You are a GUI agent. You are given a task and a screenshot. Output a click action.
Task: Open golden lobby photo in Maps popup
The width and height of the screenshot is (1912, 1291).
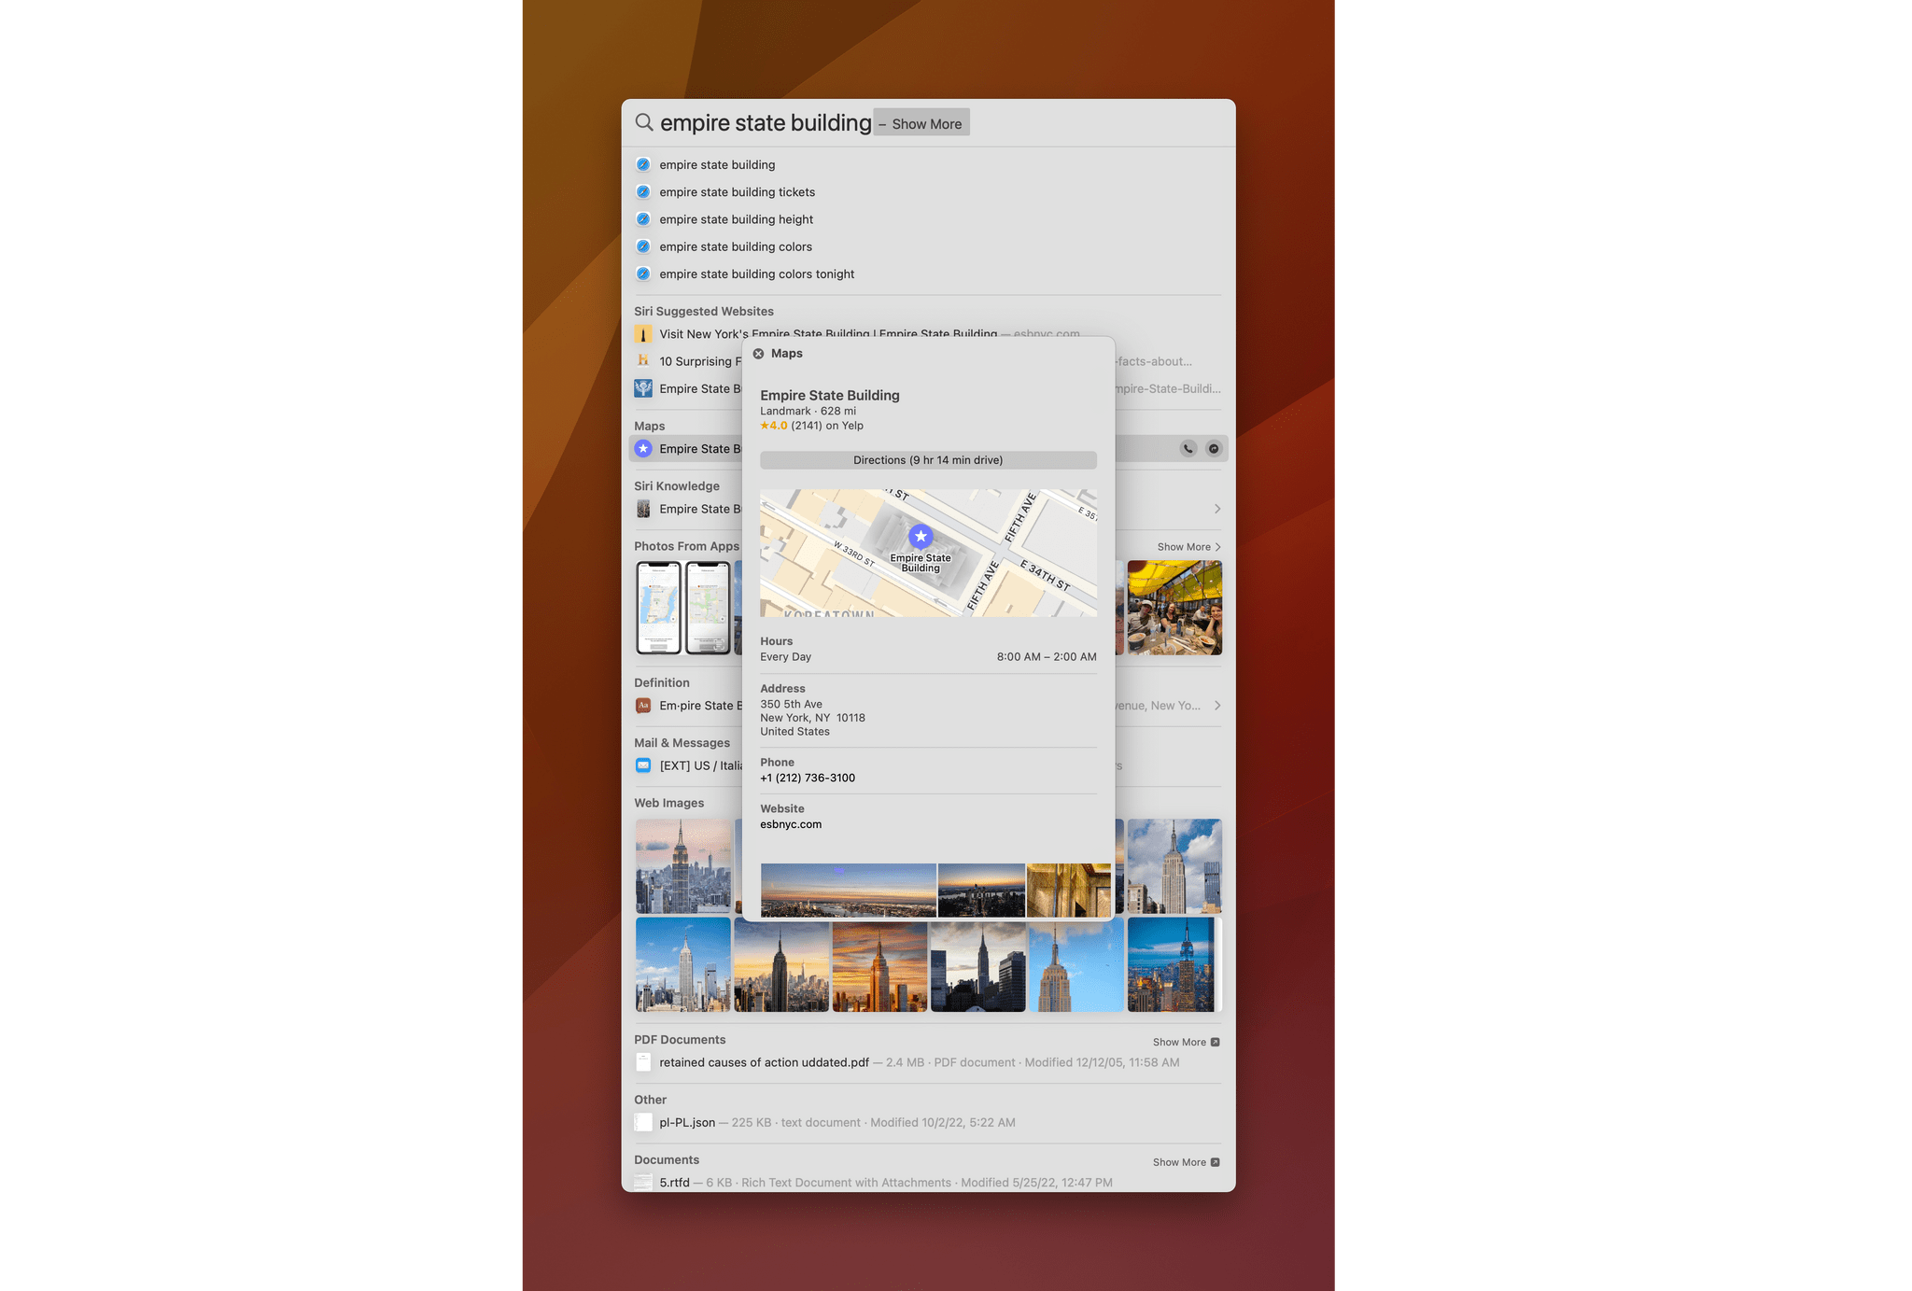click(x=1069, y=890)
